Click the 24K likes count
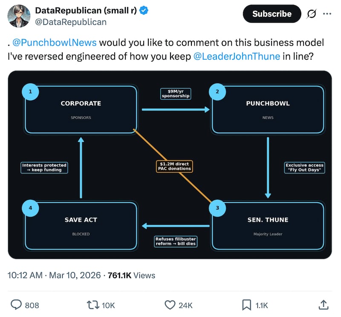This screenshot has height=317, width=341. point(186,305)
